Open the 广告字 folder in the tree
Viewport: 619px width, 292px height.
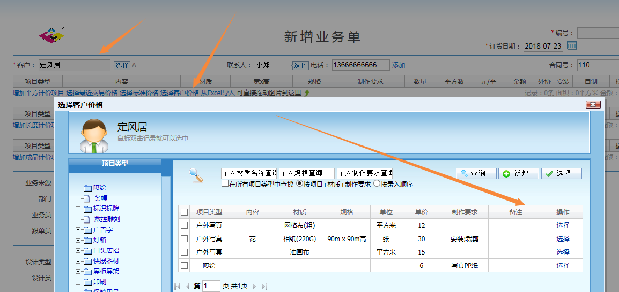[102, 230]
